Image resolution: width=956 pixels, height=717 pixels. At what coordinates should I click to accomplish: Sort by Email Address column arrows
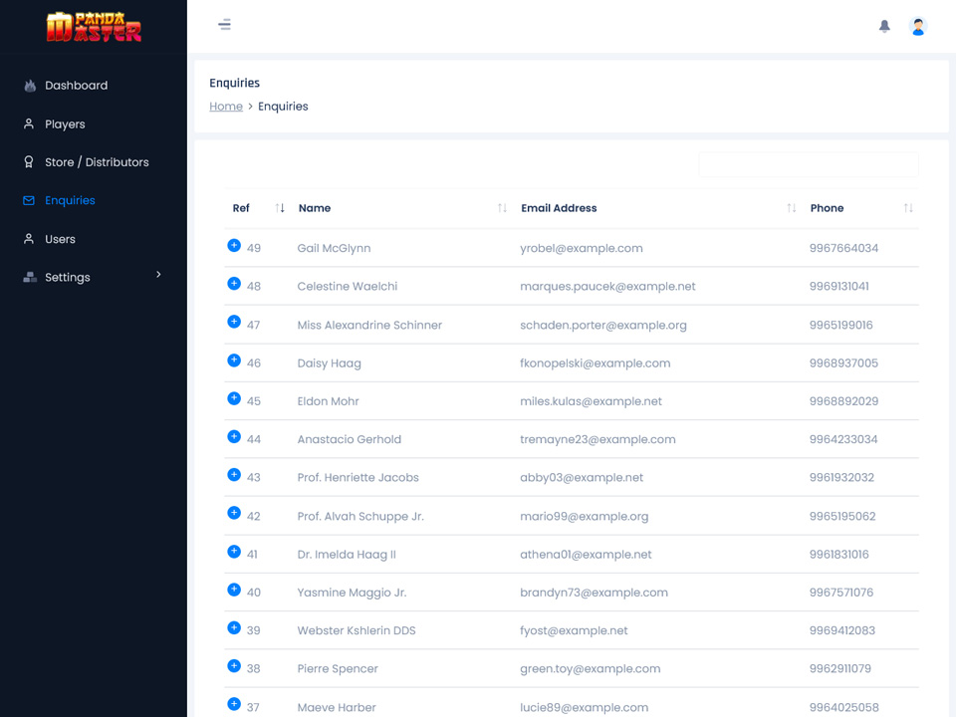click(x=792, y=208)
